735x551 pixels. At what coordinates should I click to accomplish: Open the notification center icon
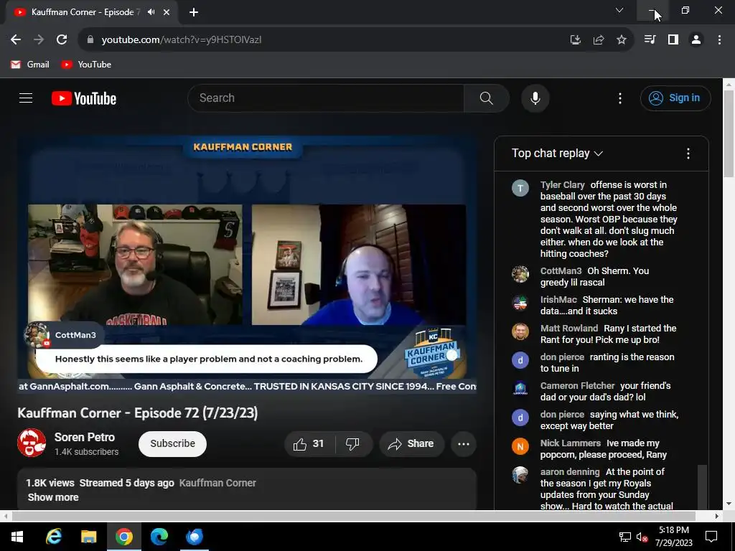click(711, 537)
